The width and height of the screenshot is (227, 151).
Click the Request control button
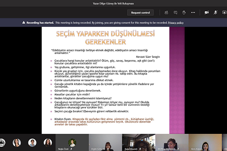[x=140, y=13]
